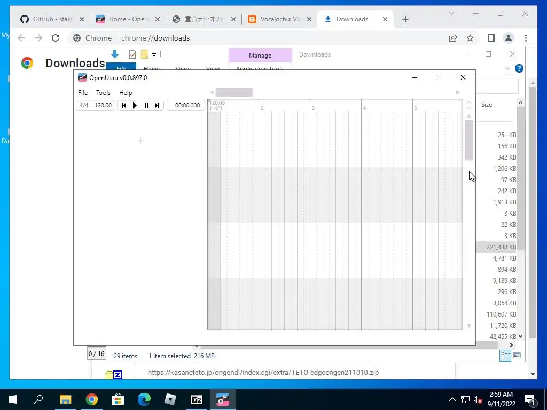The height and width of the screenshot is (410, 547).
Task: Open File Explorer from taskbar
Action: click(65, 399)
